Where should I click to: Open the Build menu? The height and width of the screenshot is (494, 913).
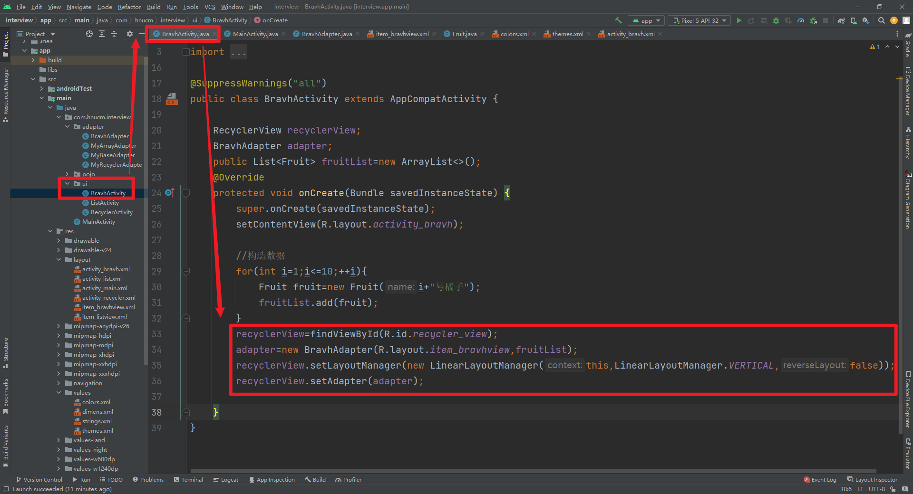pos(154,7)
